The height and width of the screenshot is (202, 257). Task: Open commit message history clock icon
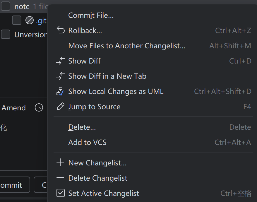click(39, 108)
